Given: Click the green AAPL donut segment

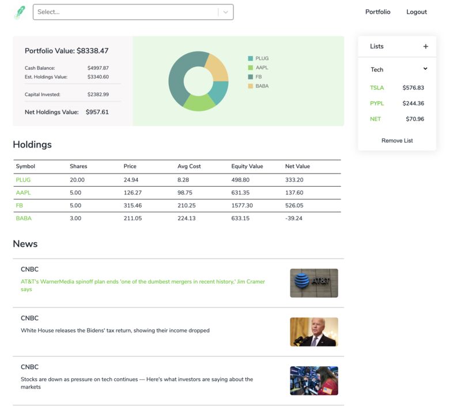Looking at the screenshot, I should pyautogui.click(x=199, y=102).
